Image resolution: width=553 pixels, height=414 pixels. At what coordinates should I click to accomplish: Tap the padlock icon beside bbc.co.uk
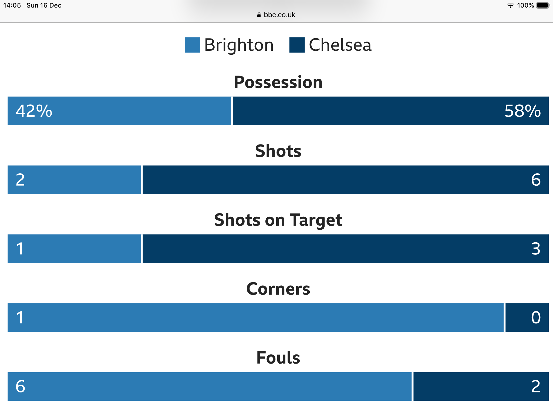[x=259, y=15]
